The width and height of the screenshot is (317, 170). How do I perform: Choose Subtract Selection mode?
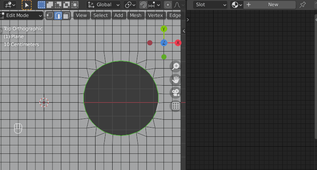[x=58, y=5]
